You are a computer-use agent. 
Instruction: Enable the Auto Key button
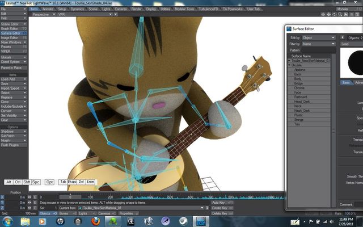point(222,203)
